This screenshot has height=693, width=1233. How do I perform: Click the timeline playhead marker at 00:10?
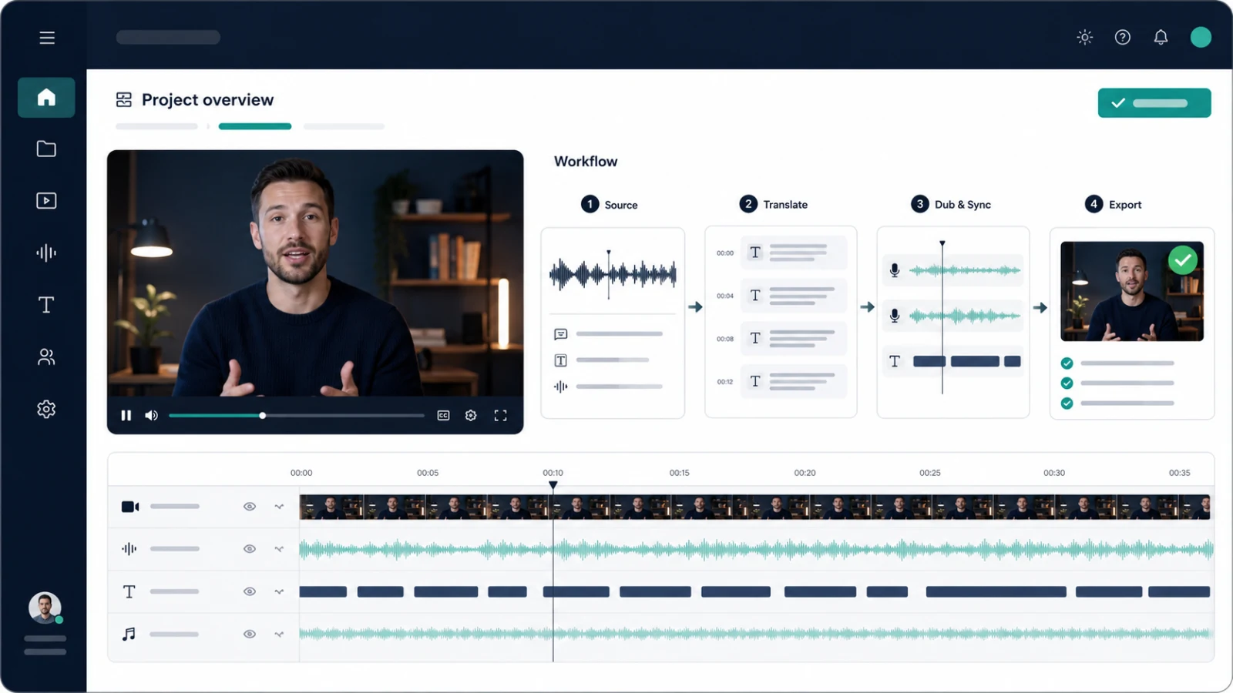tap(553, 485)
